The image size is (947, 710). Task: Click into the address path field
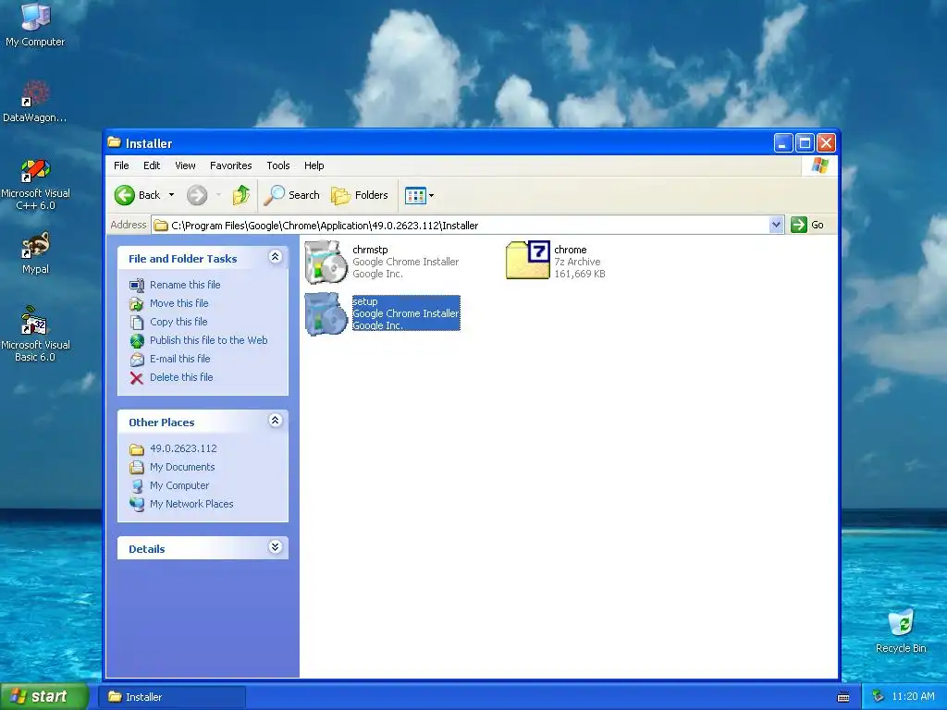click(x=461, y=226)
